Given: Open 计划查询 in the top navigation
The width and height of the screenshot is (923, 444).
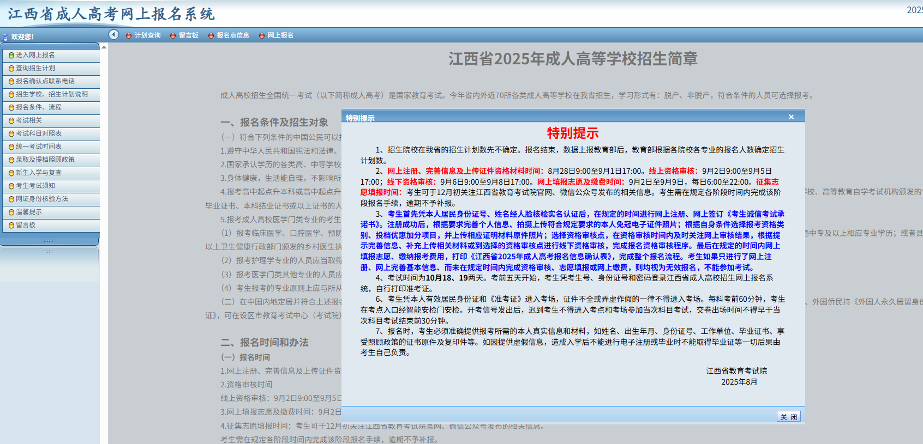Looking at the screenshot, I should 147,35.
